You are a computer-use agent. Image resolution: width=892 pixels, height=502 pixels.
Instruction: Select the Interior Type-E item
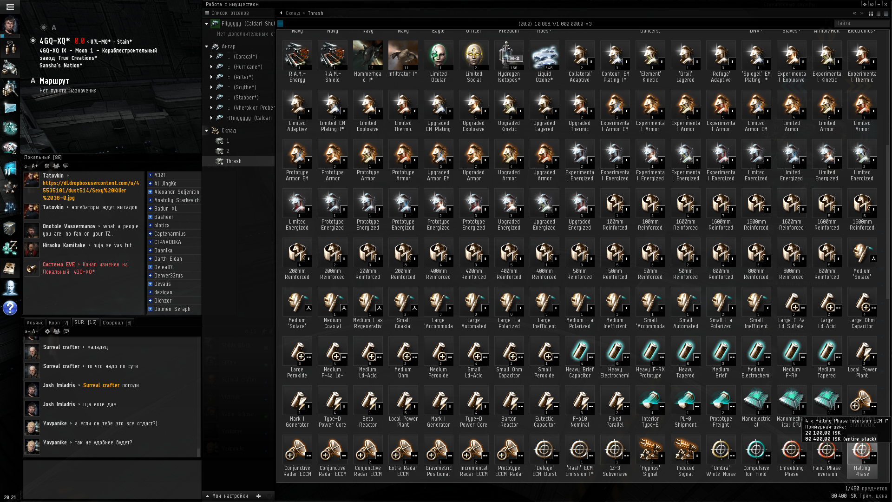(650, 407)
